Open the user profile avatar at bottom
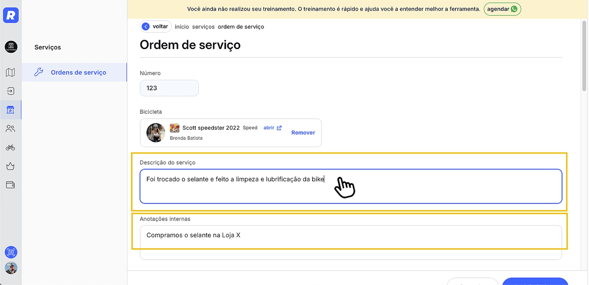Image resolution: width=589 pixels, height=285 pixels. [11, 268]
